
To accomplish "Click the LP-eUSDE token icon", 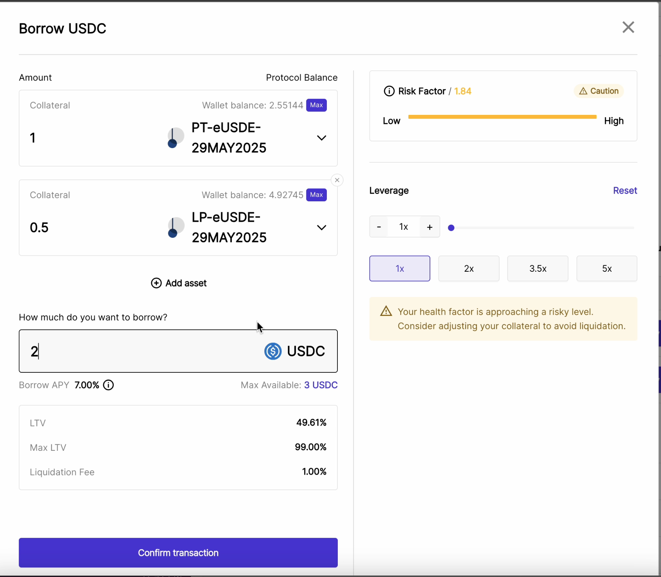I will coord(176,228).
